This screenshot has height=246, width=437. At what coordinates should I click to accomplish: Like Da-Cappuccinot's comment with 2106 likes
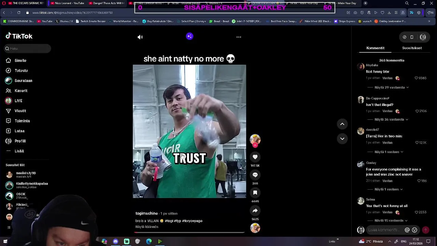tap(417, 111)
